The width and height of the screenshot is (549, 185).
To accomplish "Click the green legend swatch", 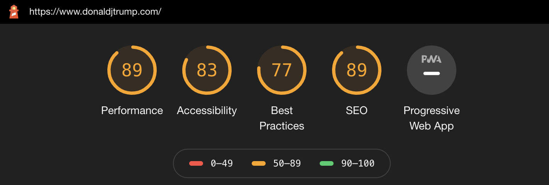I will [x=327, y=163].
